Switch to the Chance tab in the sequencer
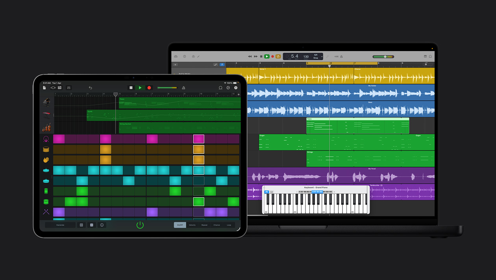496x280 pixels. pos(217,225)
